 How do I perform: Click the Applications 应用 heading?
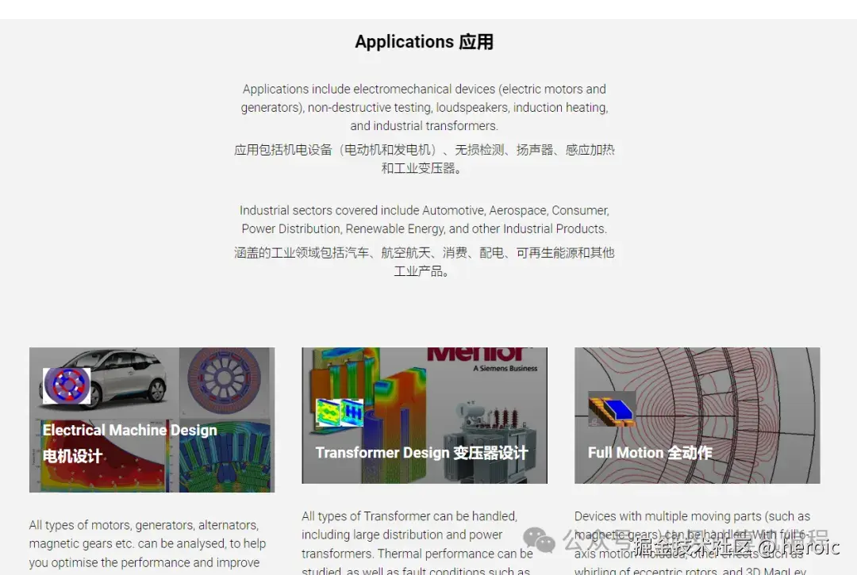click(x=424, y=41)
